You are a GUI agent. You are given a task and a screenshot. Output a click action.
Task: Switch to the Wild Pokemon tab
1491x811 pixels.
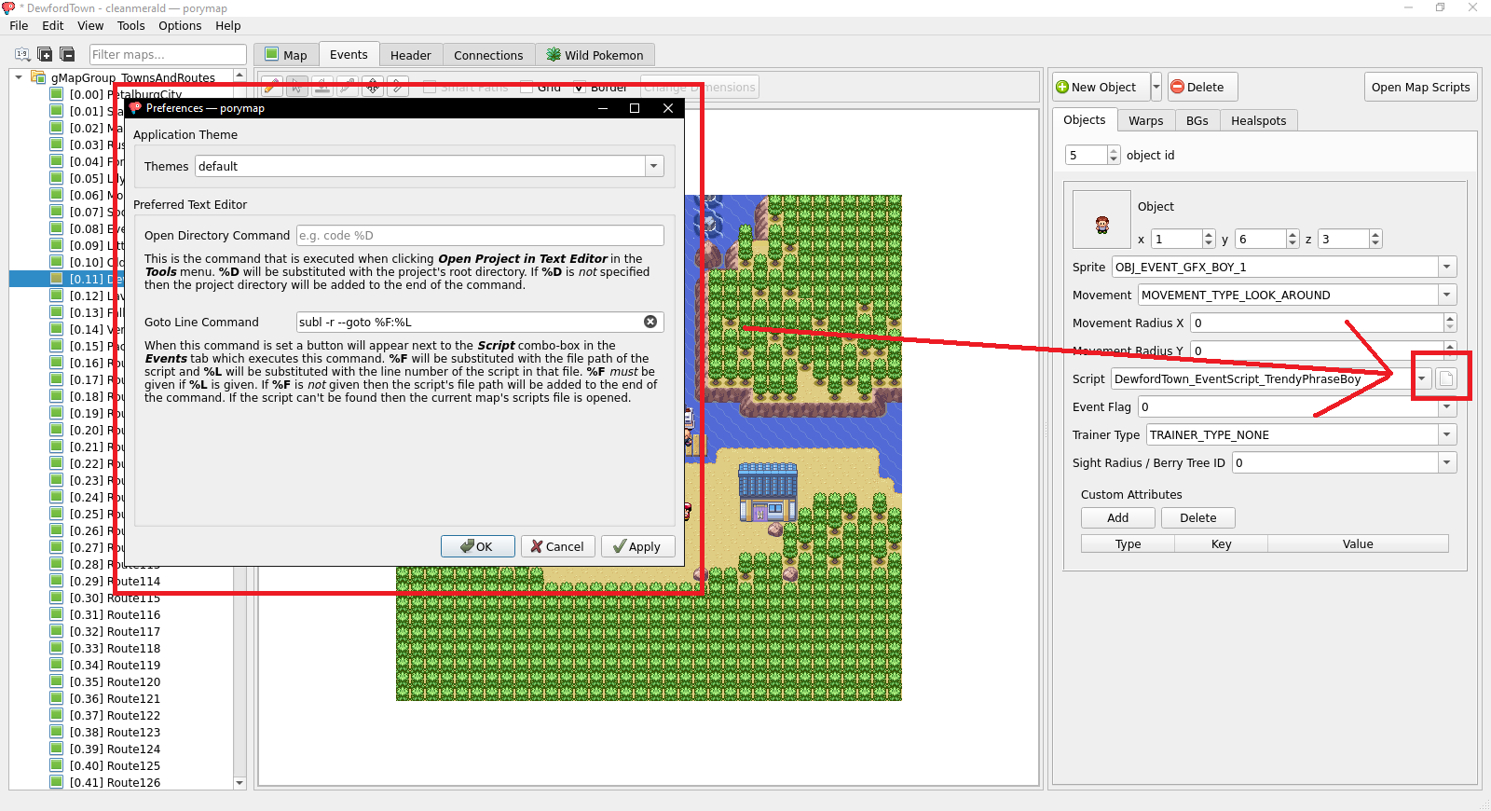(x=595, y=55)
